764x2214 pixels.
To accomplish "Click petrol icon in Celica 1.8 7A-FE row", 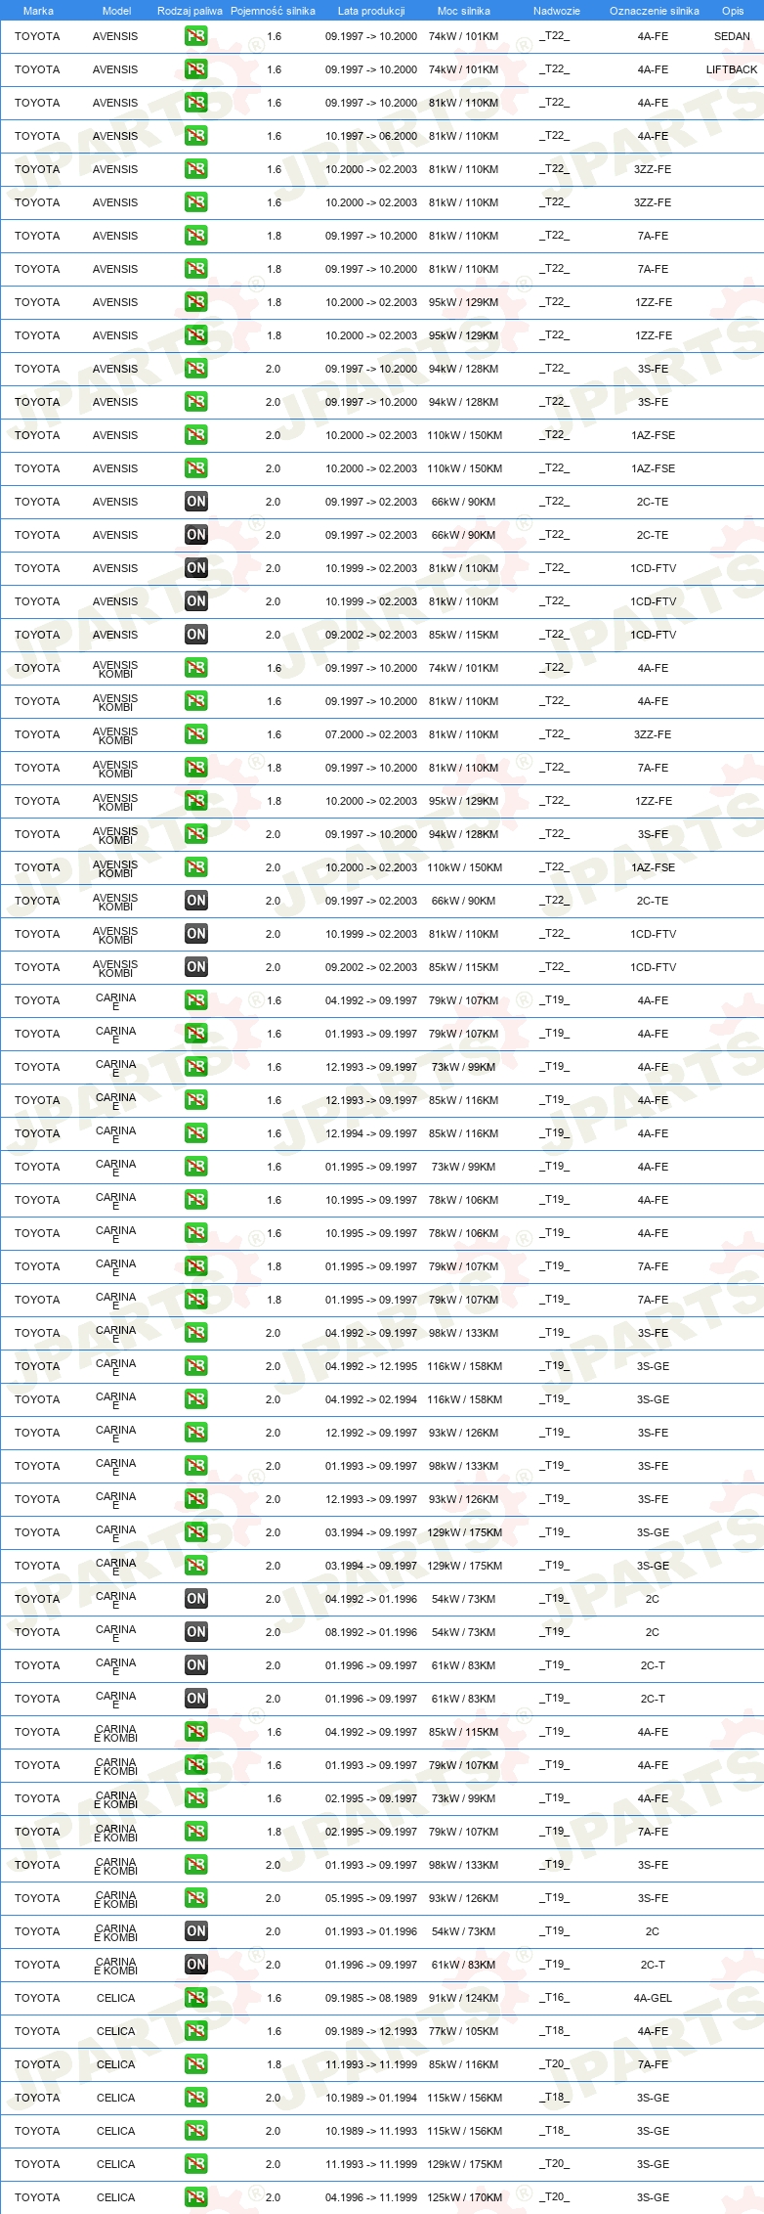I will click(x=196, y=2064).
